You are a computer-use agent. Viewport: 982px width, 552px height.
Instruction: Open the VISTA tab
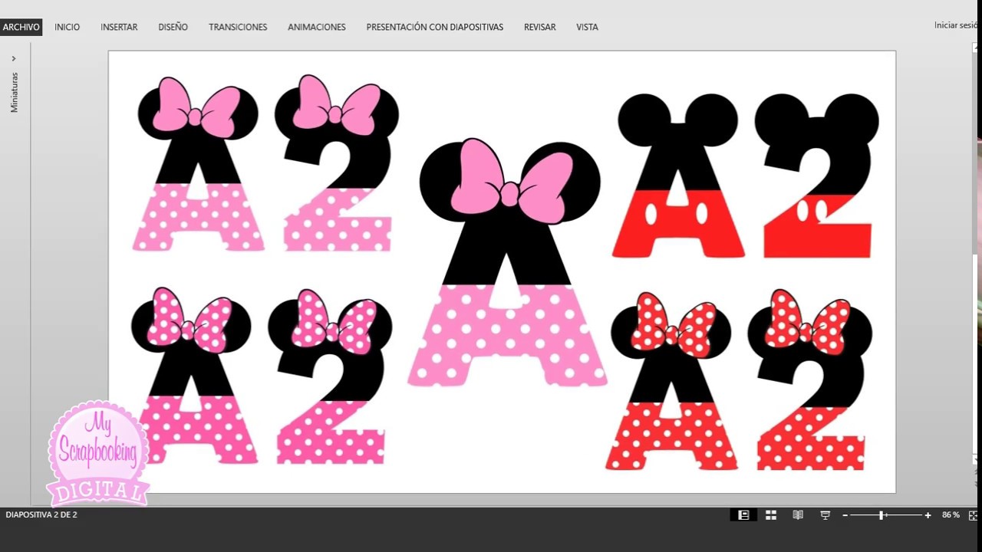[x=587, y=27]
